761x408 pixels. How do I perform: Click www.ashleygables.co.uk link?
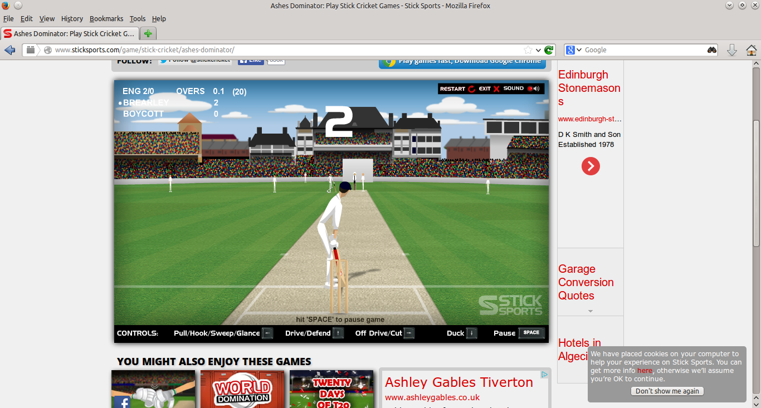point(432,397)
